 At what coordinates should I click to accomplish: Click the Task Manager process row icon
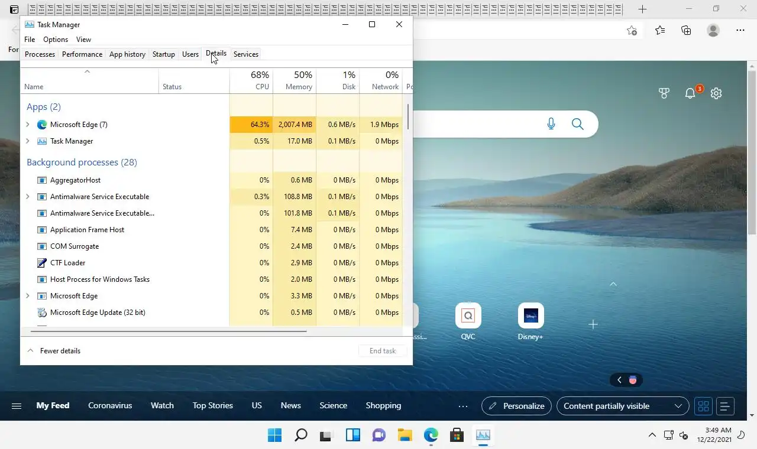point(42,141)
